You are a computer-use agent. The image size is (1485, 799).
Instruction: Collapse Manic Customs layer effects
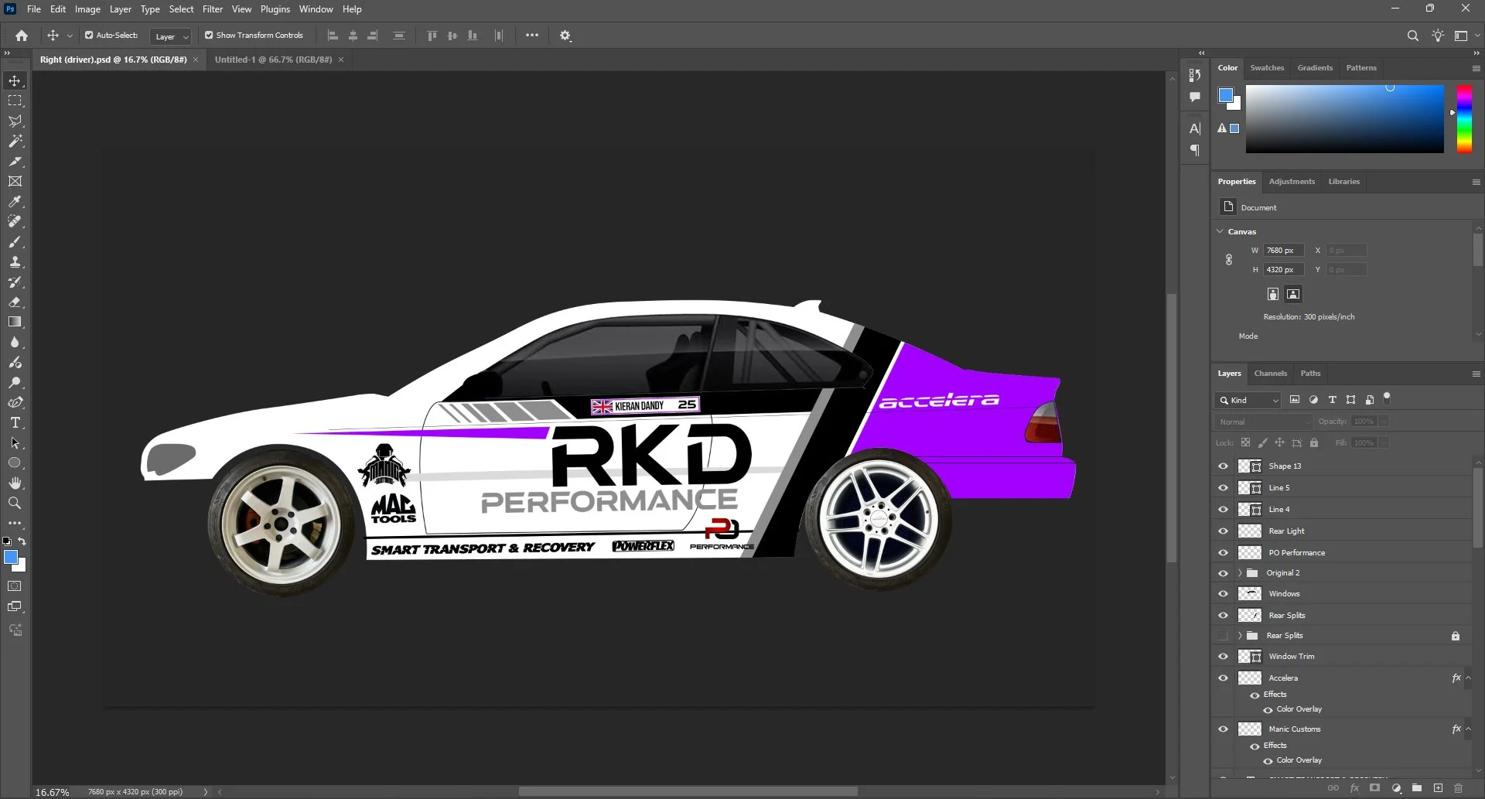[1468, 729]
